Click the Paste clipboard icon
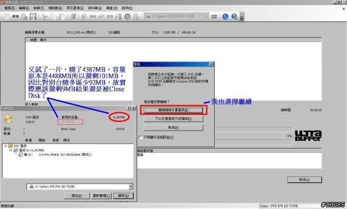 coord(62,17)
